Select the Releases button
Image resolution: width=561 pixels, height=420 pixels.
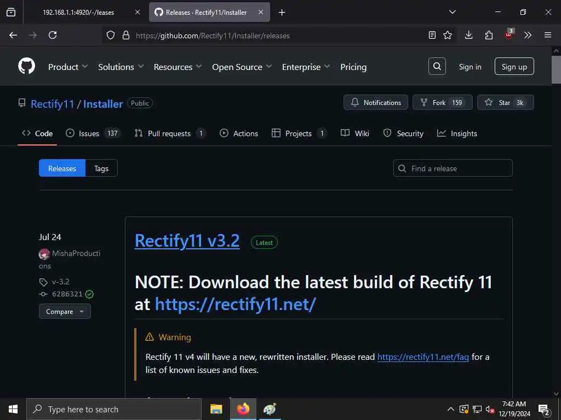[x=62, y=168]
